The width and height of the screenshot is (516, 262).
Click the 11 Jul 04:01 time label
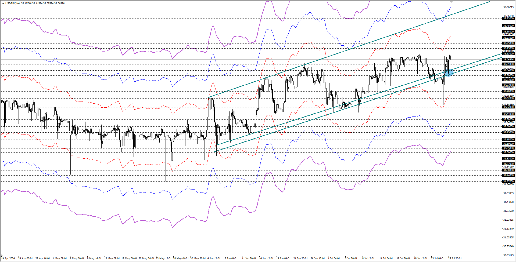386,259
